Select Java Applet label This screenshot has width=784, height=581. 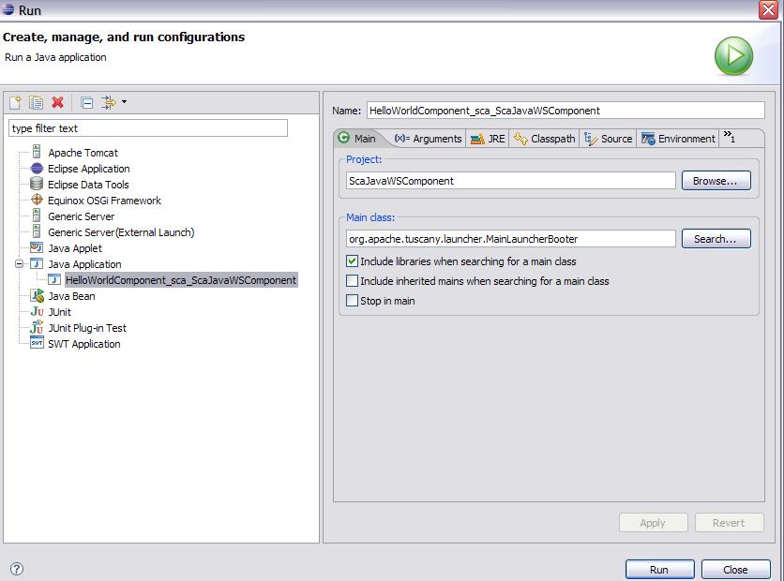(74, 248)
